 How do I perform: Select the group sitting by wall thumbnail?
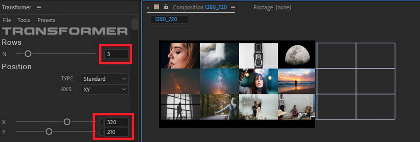click(296, 107)
